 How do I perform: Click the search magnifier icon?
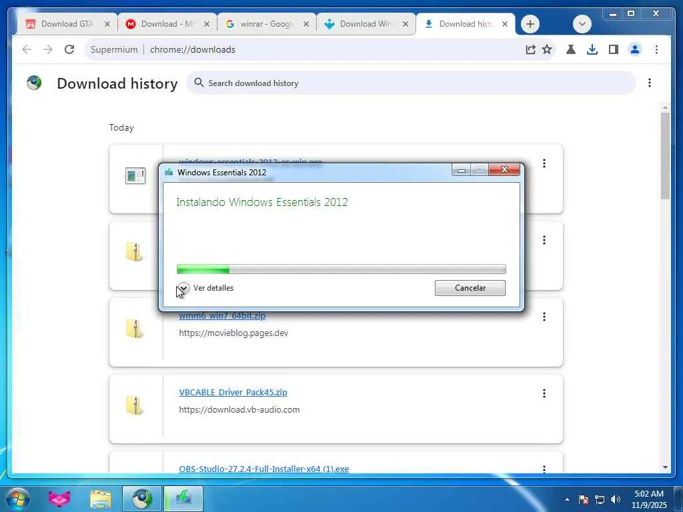[x=199, y=83]
